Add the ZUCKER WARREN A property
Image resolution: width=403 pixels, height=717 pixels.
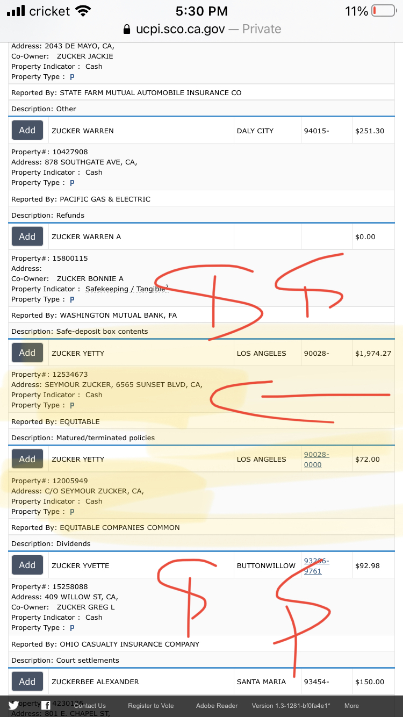click(27, 236)
